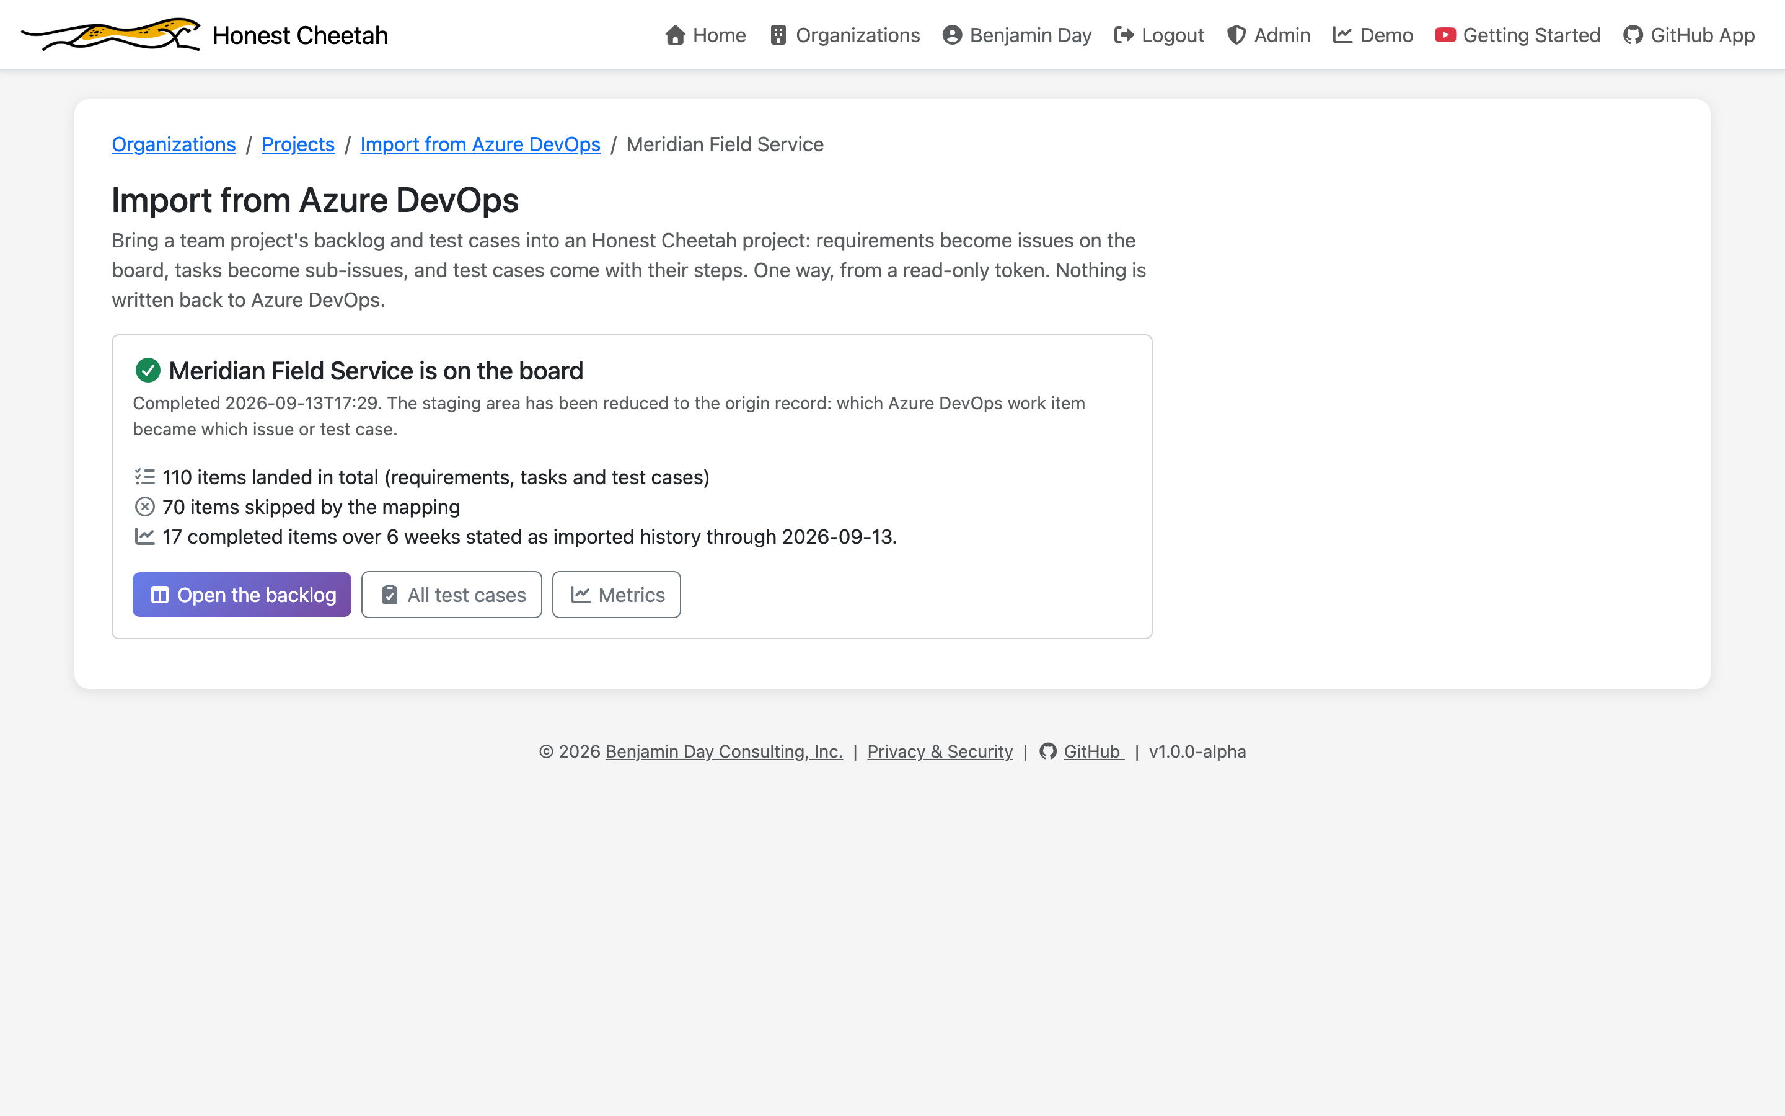Click the '17 completed items over 6 weeks' line
The image size is (1785, 1116).
tap(529, 536)
